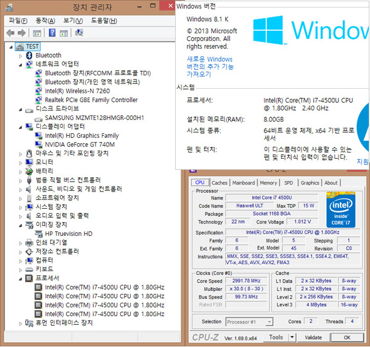
Task: Click the 마우스 및 기타 포인팅 장치 icon
Action: tap(29, 153)
